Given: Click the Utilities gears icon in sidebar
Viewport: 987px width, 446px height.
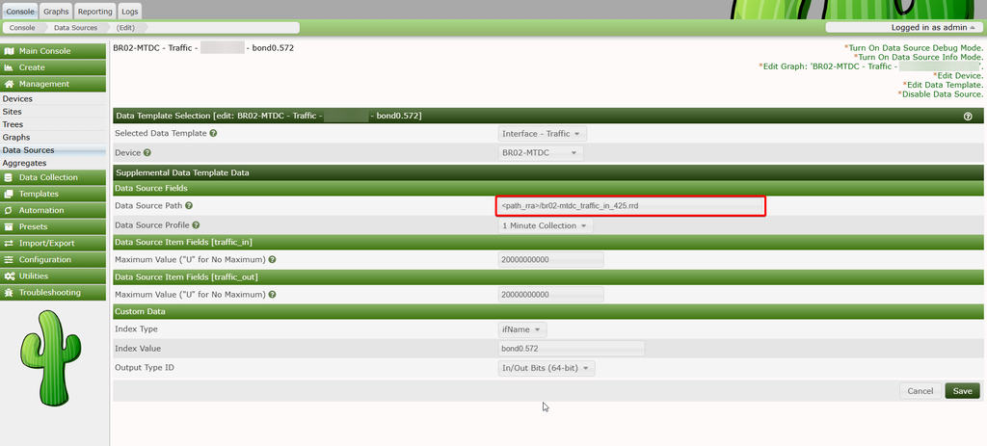Looking at the screenshot, I should pos(9,276).
